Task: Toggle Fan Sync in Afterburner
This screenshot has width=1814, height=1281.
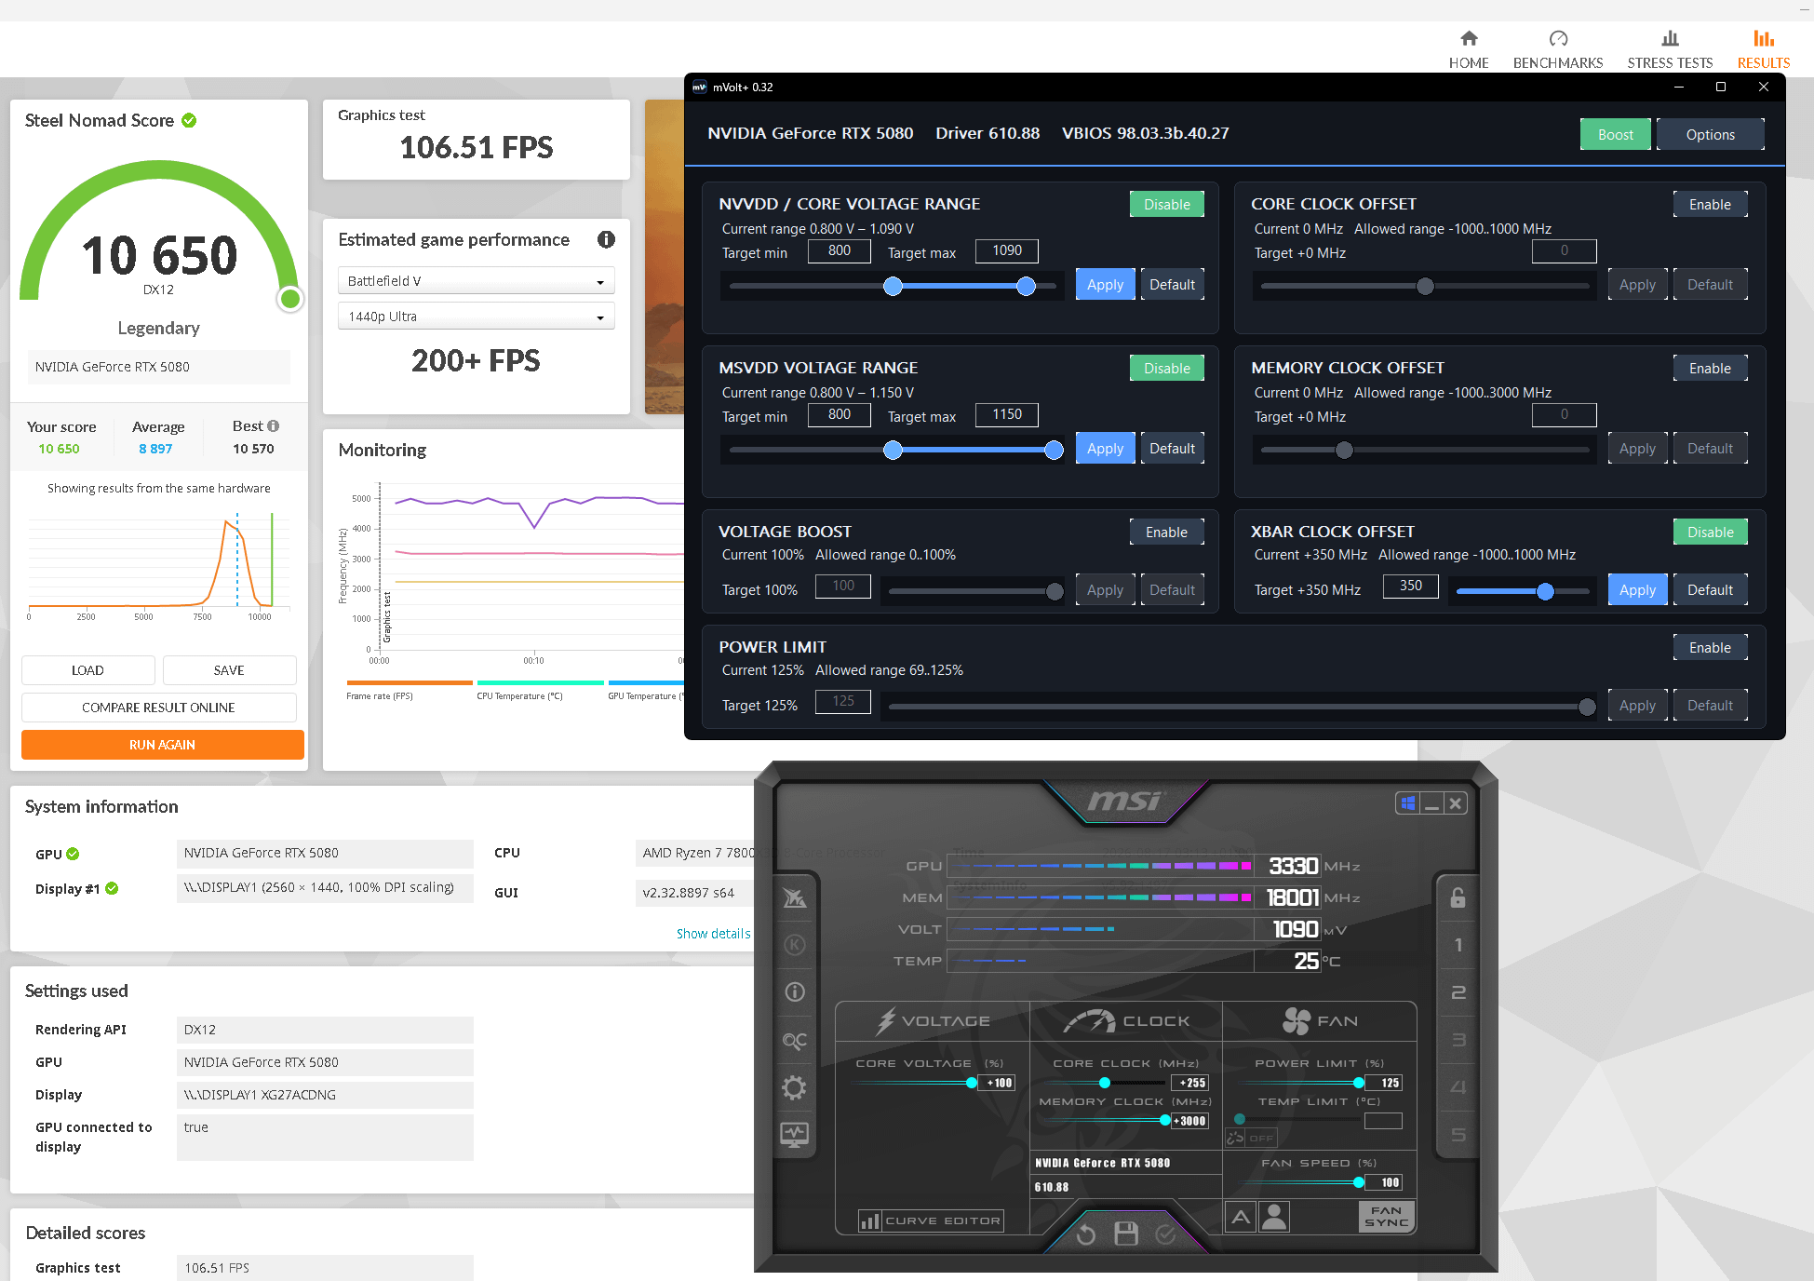Action: tap(1386, 1216)
